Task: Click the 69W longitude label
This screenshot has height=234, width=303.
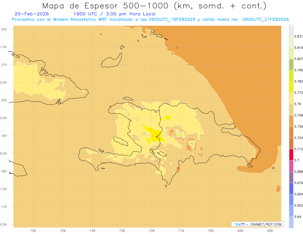Action: pyautogui.click(x=240, y=231)
